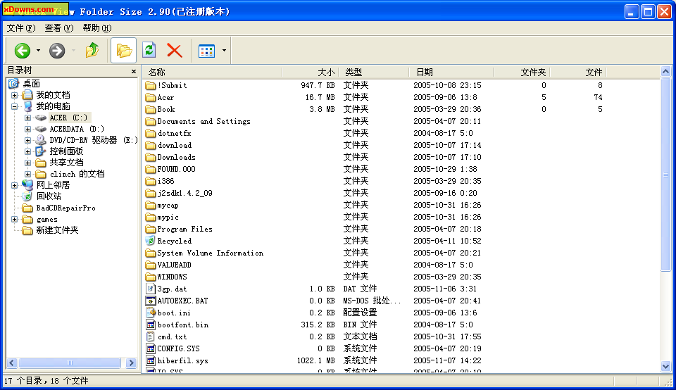The image size is (676, 390).
Task: Select BadCDRepairPro folder in tree
Action: pyautogui.click(x=65, y=208)
